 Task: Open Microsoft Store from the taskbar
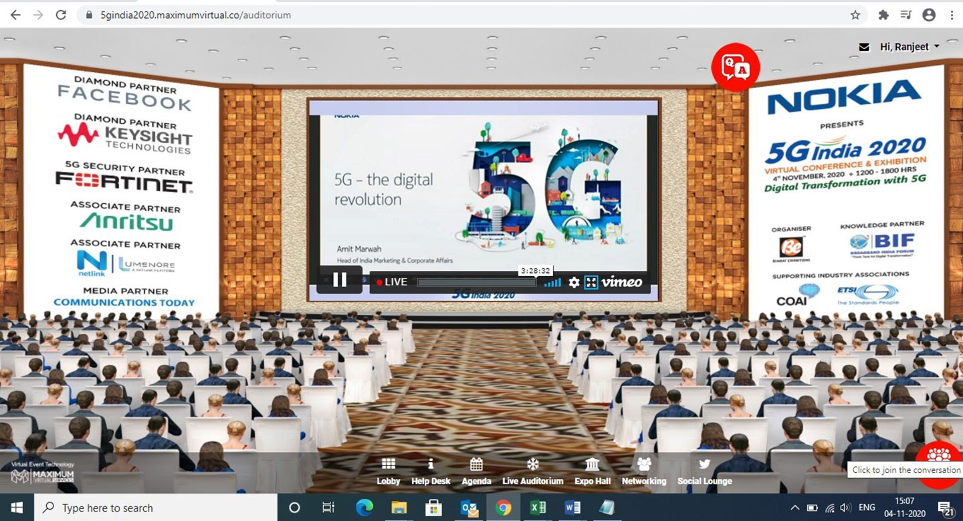point(434,508)
